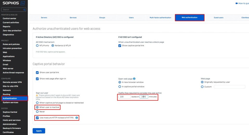
Task: Go to Remote access VPN
Action: click(x=12, y=82)
